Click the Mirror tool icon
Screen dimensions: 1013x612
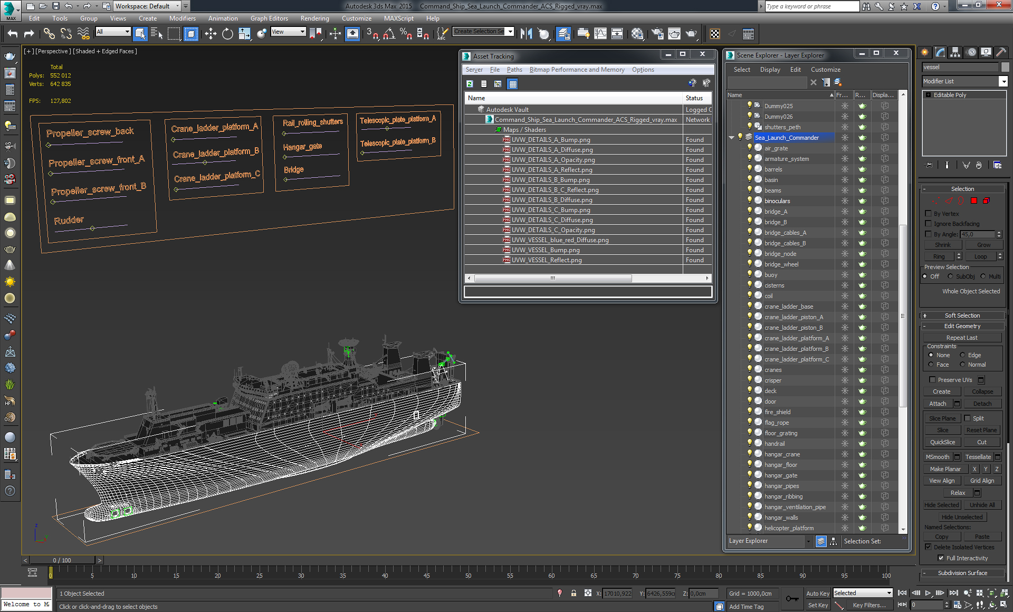526,34
